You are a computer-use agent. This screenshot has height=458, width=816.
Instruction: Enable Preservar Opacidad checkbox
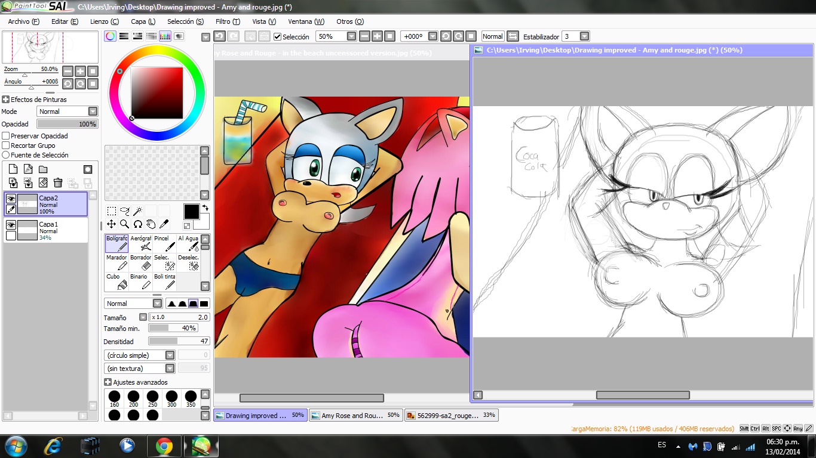6,136
